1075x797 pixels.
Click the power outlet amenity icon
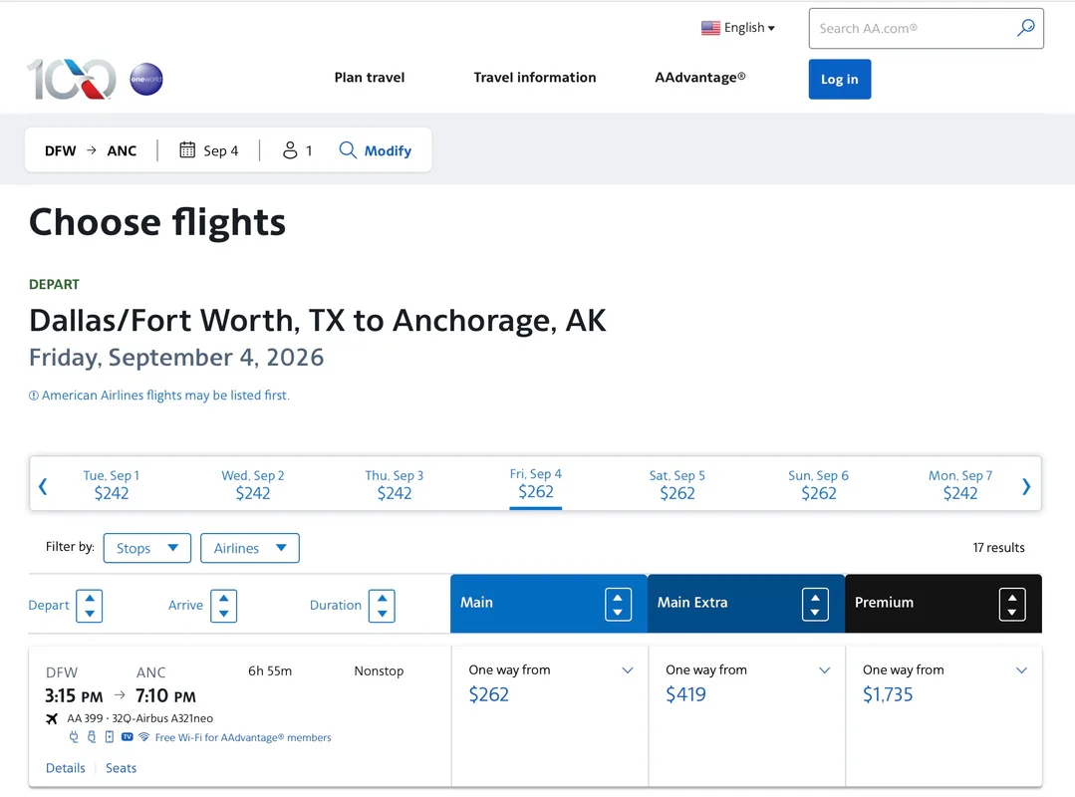point(74,737)
